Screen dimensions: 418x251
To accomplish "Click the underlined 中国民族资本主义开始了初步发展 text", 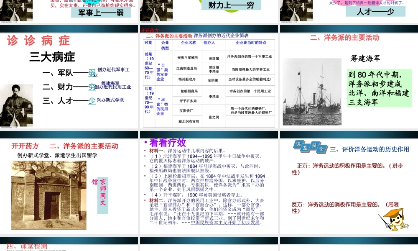I will [225, 223].
